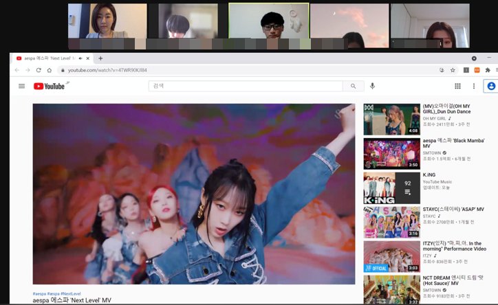Image resolution: width=498 pixels, height=305 pixels.
Task: Click the orange extension icon
Action: click(x=477, y=70)
